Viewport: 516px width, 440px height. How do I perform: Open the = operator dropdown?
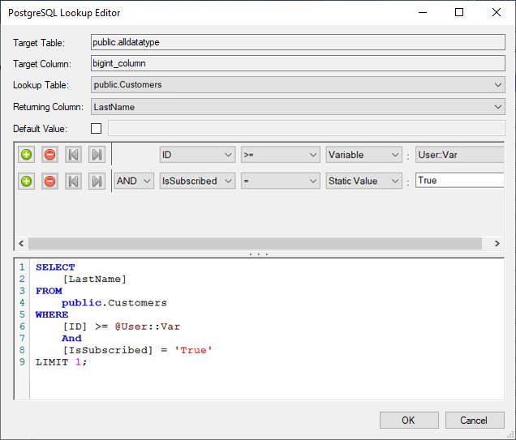point(281,181)
